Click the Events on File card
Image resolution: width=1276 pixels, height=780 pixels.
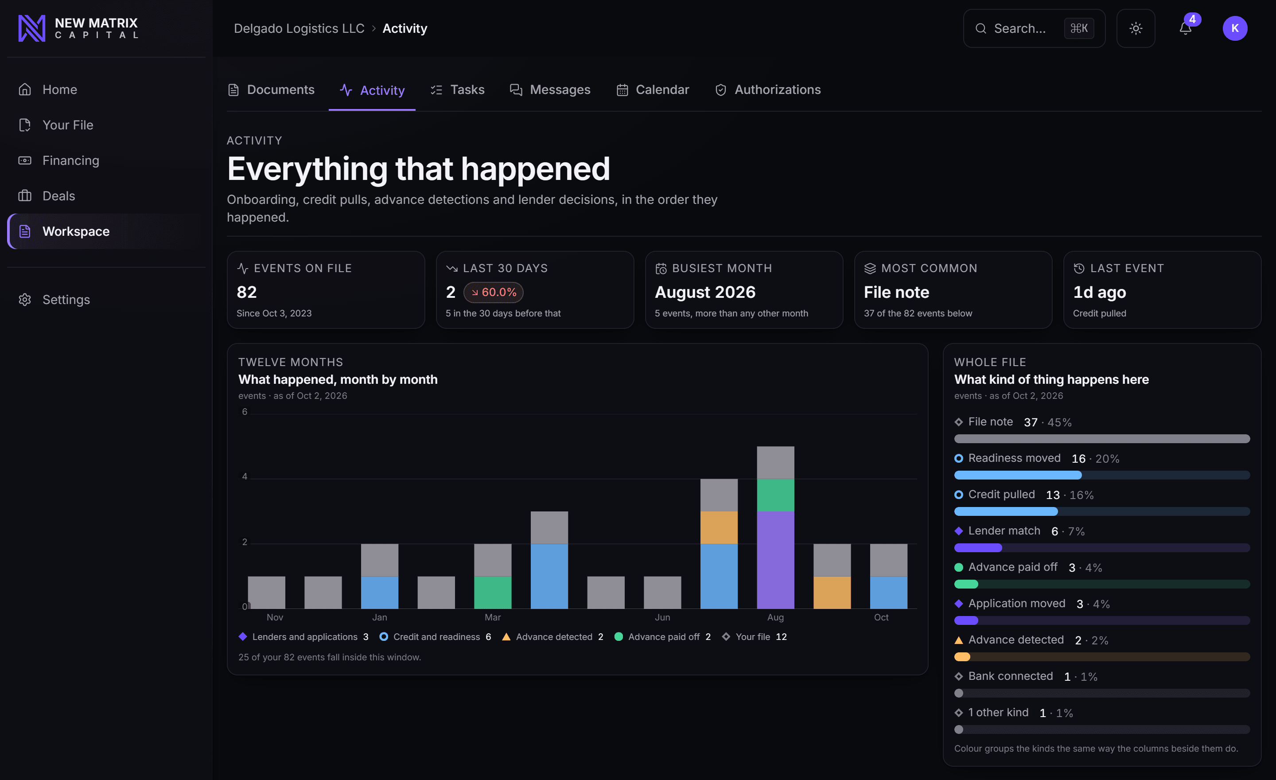(x=326, y=289)
